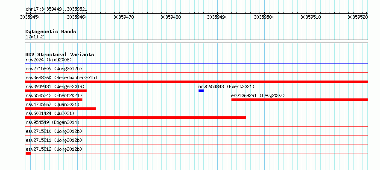Click ruler position 30359520

[358, 17]
